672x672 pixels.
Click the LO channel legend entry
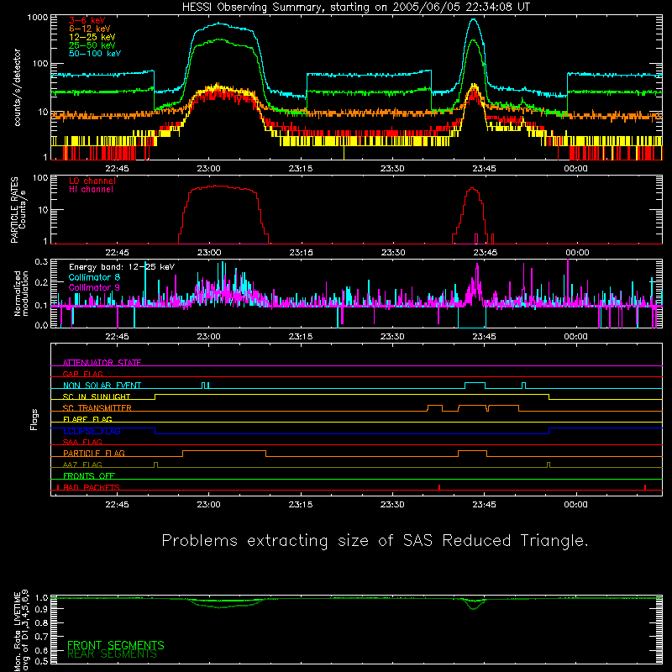tap(92, 181)
